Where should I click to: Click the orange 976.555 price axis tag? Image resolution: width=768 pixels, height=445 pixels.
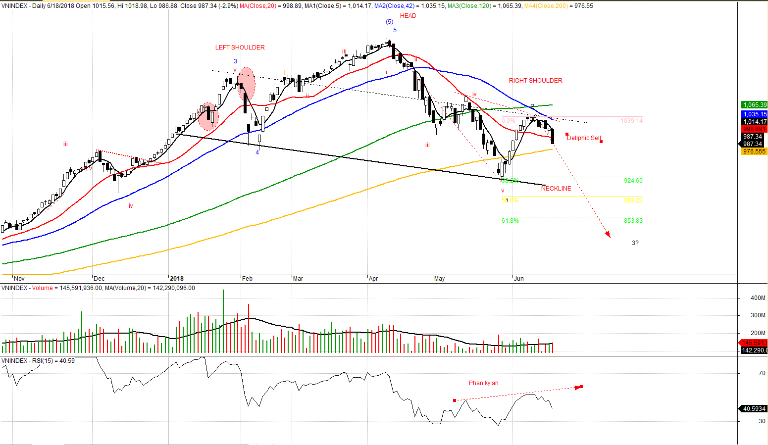point(754,151)
